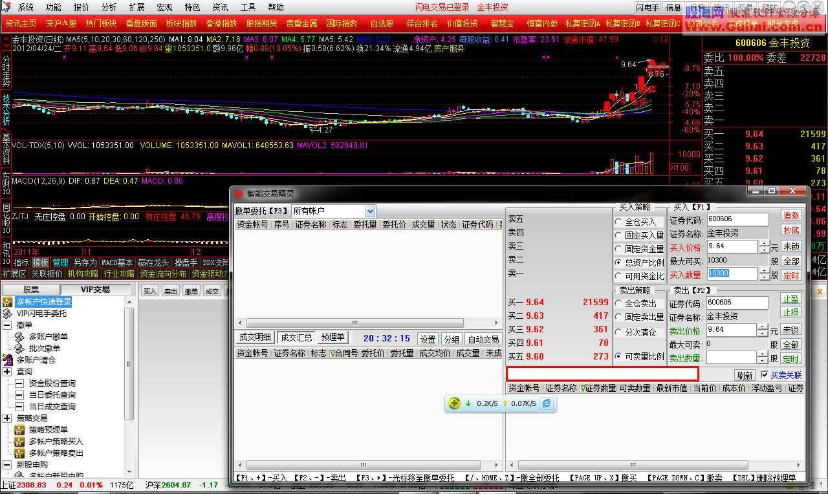
Task: Click the 当日成交查询 tree item
Action: [x=52, y=407]
